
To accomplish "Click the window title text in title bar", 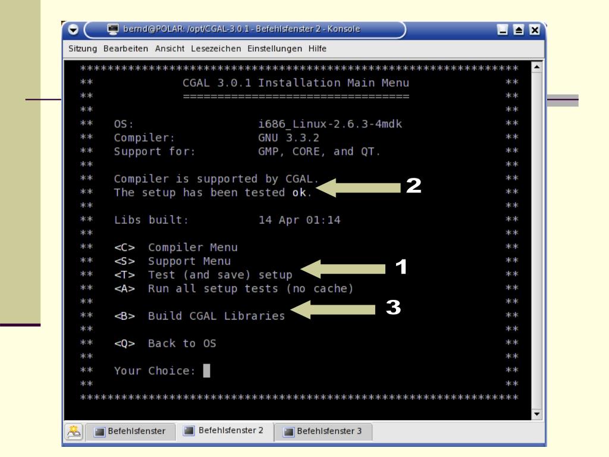I will [x=241, y=29].
